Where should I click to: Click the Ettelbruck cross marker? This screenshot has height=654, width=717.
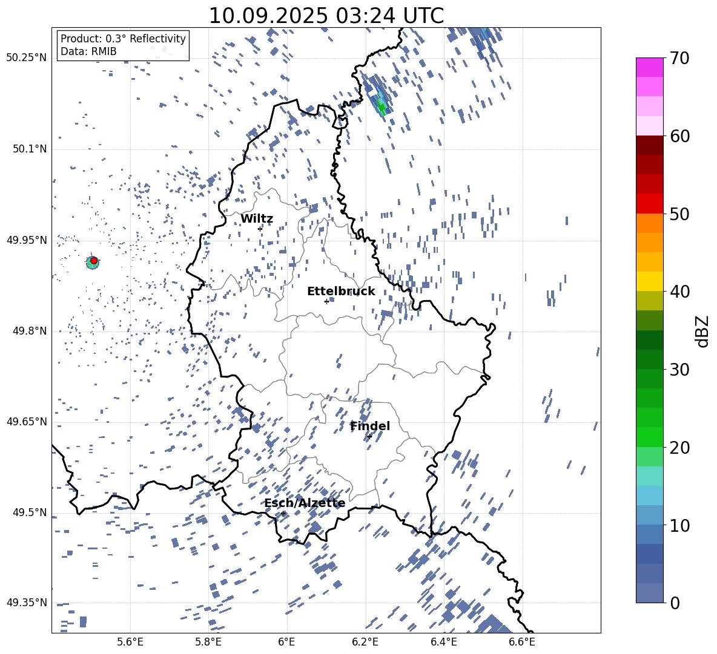[326, 301]
